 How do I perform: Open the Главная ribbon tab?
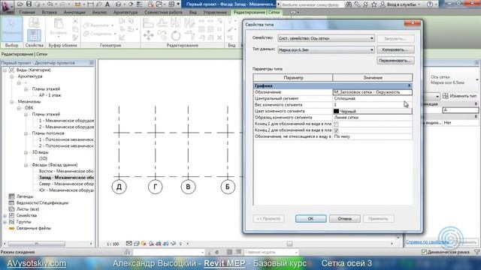(x=27, y=12)
